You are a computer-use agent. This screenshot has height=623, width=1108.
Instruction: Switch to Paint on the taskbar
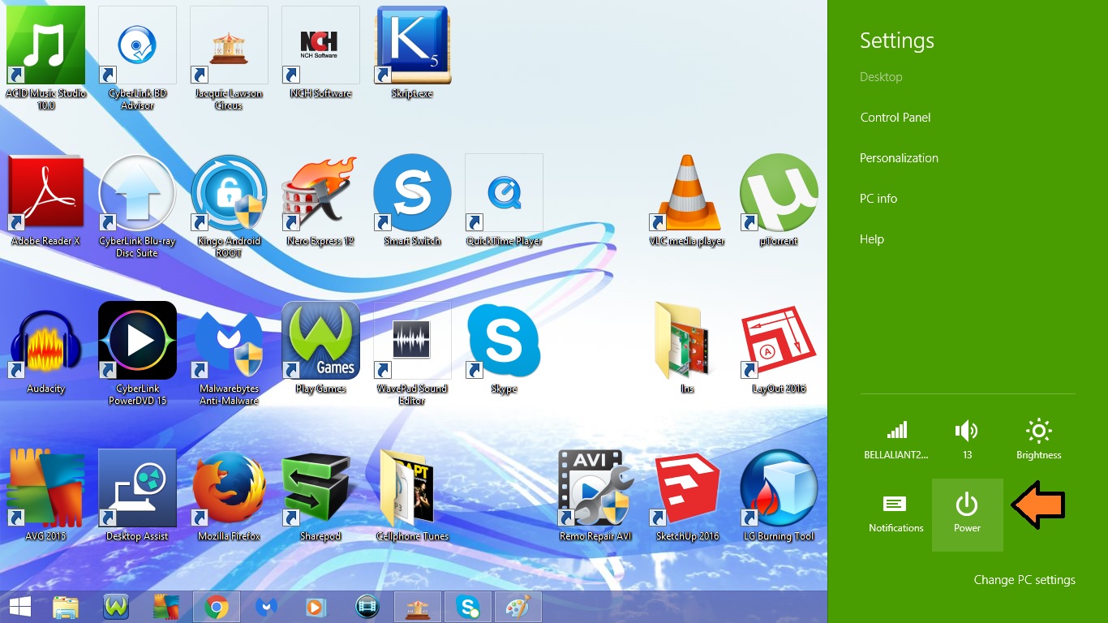(x=518, y=607)
